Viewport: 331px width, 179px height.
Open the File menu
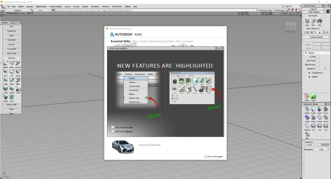(8, 6)
